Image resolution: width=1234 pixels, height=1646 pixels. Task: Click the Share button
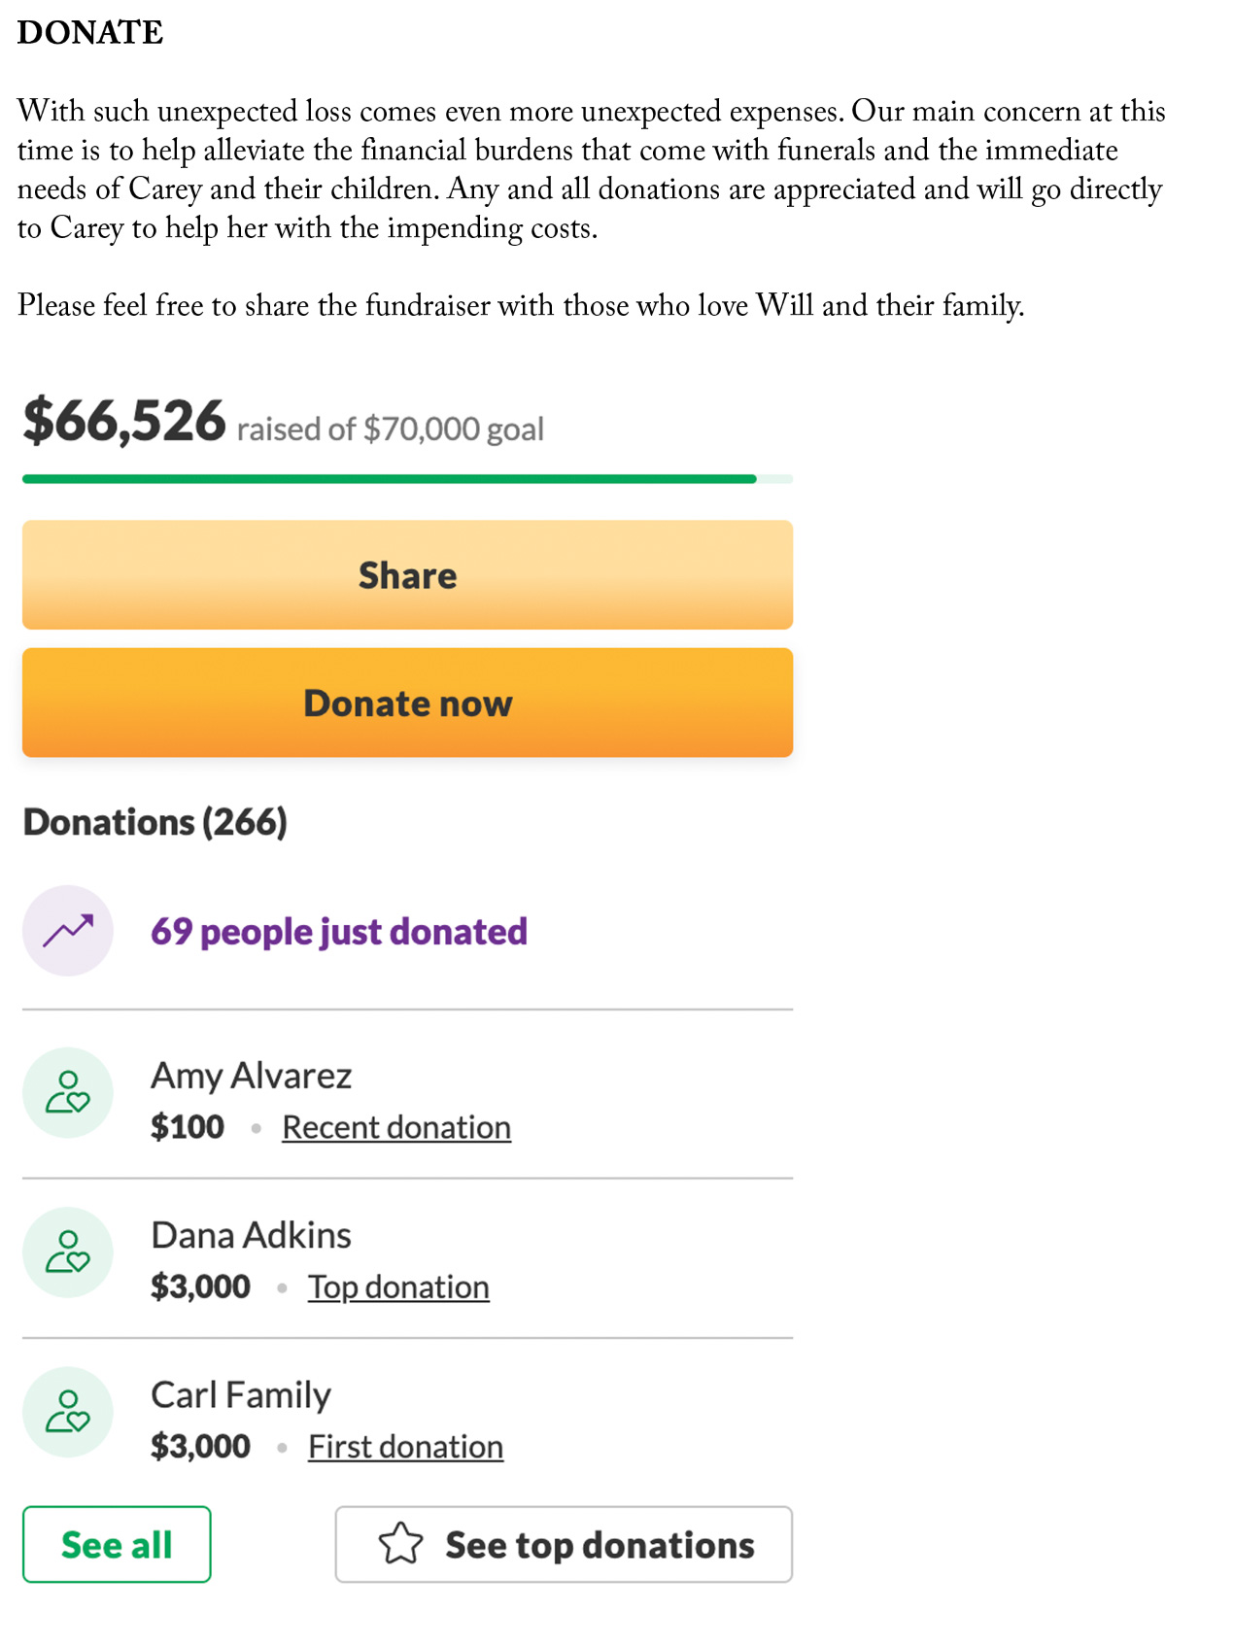click(407, 574)
